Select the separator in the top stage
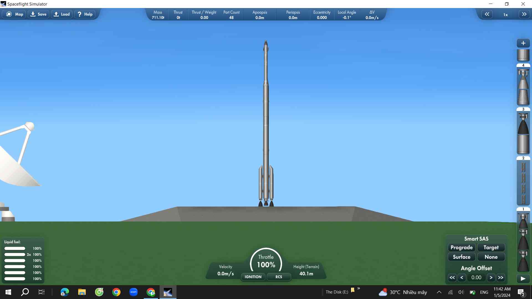 523,55
